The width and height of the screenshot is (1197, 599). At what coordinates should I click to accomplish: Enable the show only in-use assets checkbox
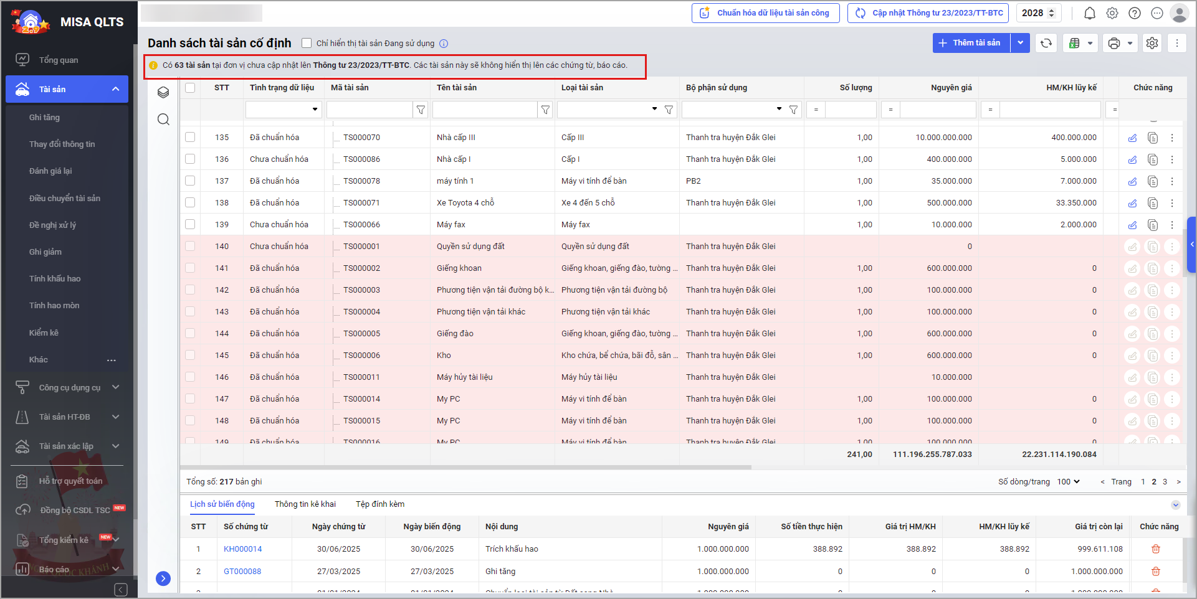(307, 43)
